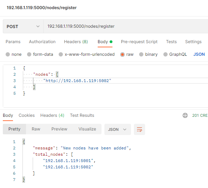The height and width of the screenshot is (188, 208).
Task: Show the Raw response view
Action: [x=36, y=129]
